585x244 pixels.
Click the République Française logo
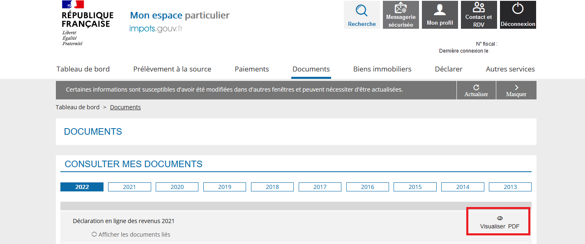coord(87,23)
